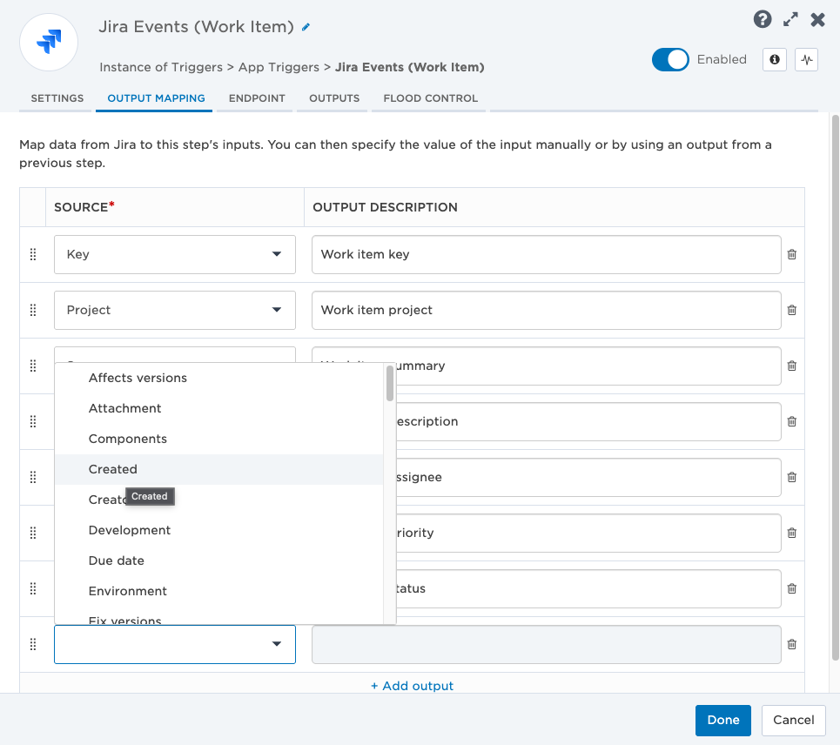Screen dimensions: 840x745
Task: Select Components in the dropdown list
Action: 219,440
